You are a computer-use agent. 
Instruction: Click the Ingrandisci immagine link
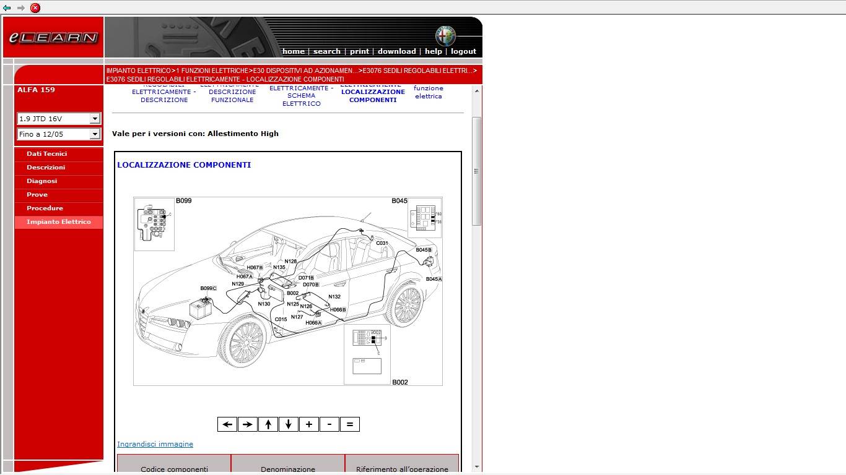click(x=155, y=444)
